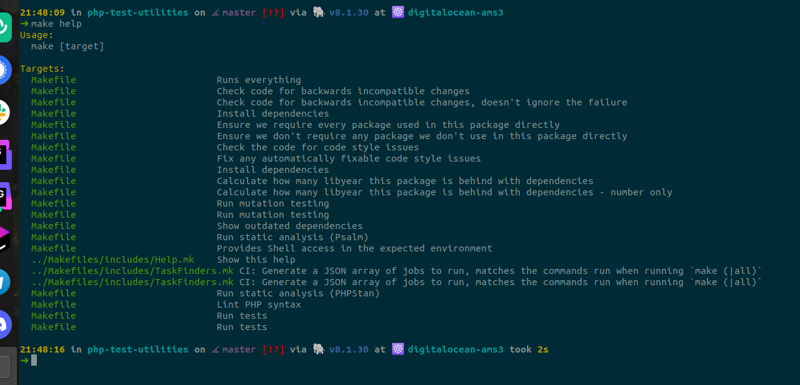Launch Discord from the dock
The height and width of the screenshot is (385, 800).
(4, 324)
